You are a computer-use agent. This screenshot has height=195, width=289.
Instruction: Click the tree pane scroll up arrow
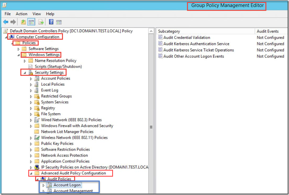pyautogui.click(x=151, y=31)
